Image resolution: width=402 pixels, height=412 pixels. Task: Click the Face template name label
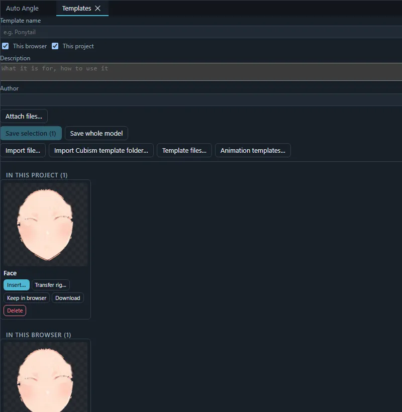click(10, 273)
